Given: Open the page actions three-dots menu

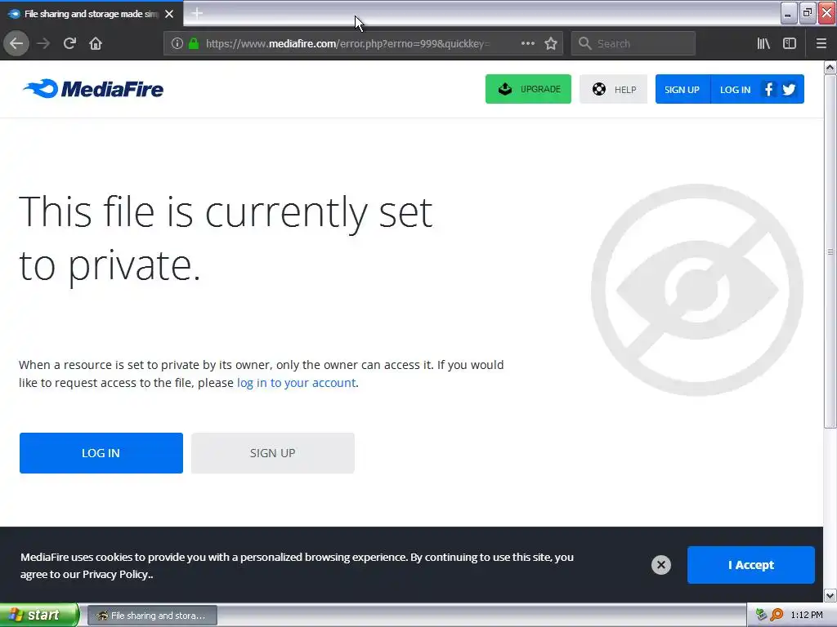Looking at the screenshot, I should (527, 43).
